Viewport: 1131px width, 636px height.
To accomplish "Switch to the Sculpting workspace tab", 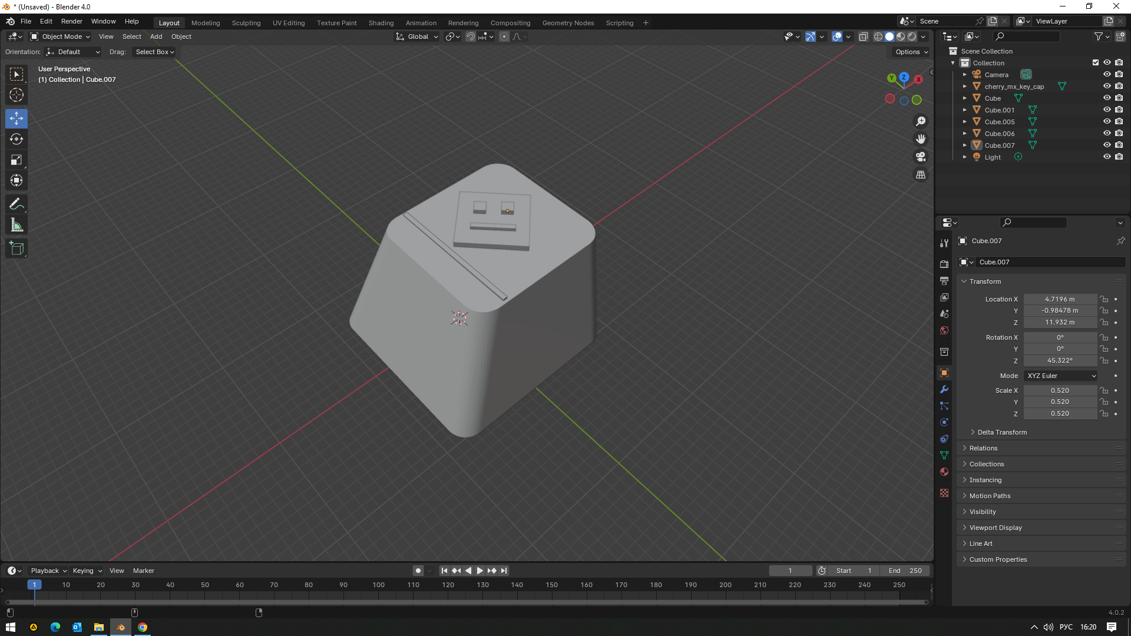I will (246, 23).
